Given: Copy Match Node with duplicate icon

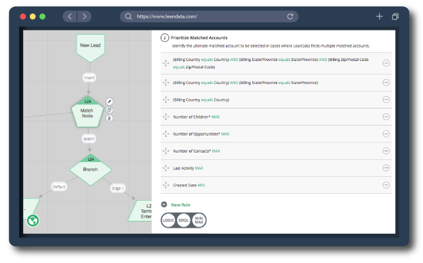Looking at the screenshot, I should [109, 110].
